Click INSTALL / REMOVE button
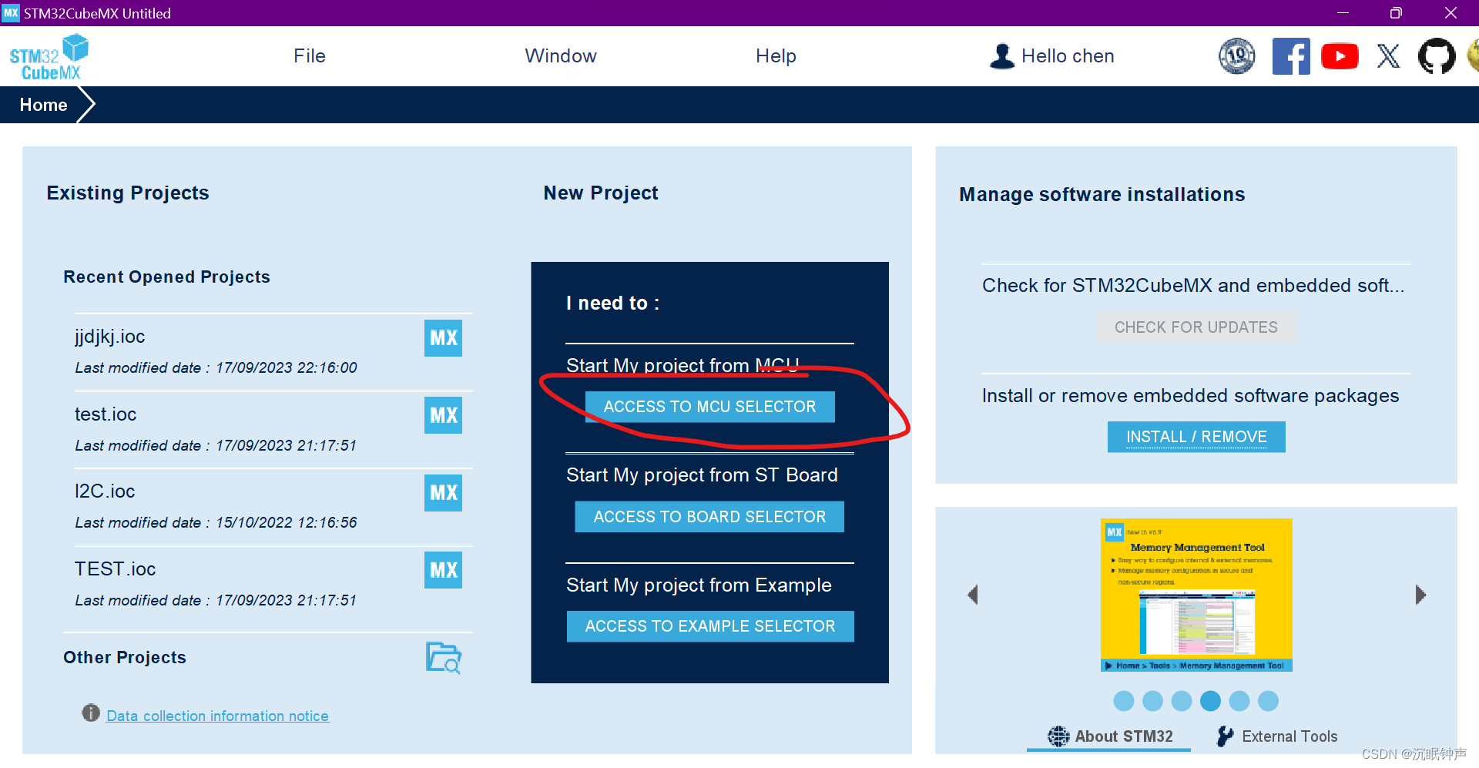 [1196, 437]
